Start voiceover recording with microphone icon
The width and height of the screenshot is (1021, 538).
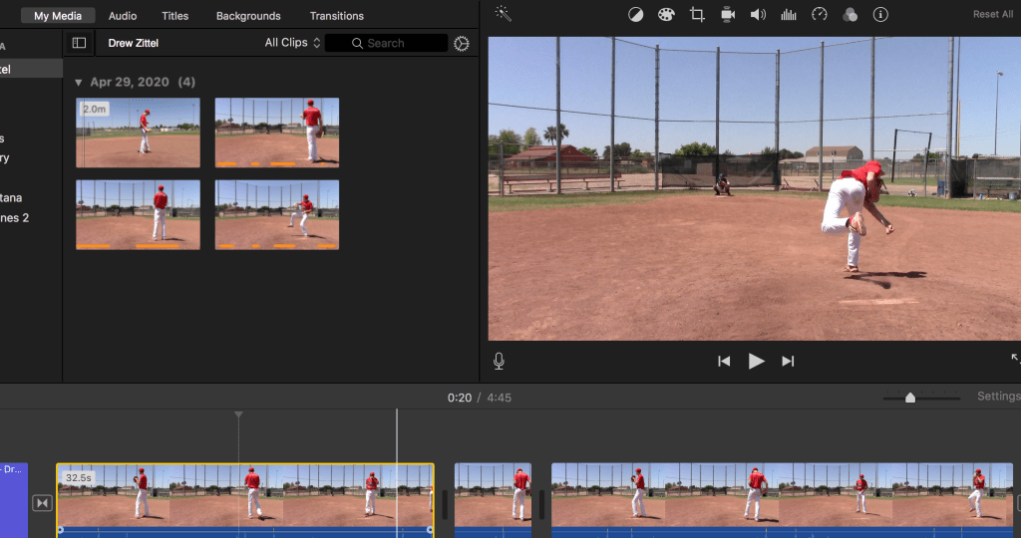tap(499, 361)
